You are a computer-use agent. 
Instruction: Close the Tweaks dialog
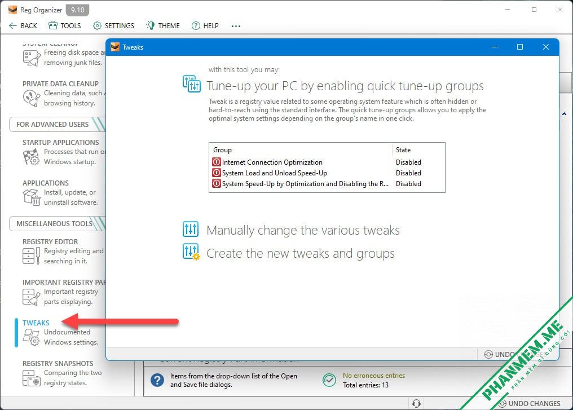[x=545, y=47]
